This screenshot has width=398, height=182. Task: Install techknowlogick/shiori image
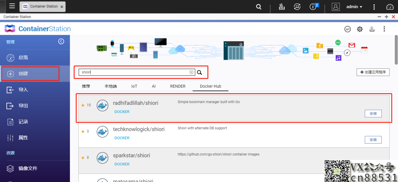[373, 140]
